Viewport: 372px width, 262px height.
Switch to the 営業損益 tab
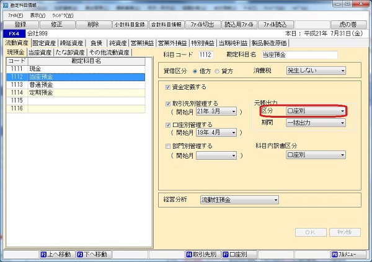tap(142, 43)
